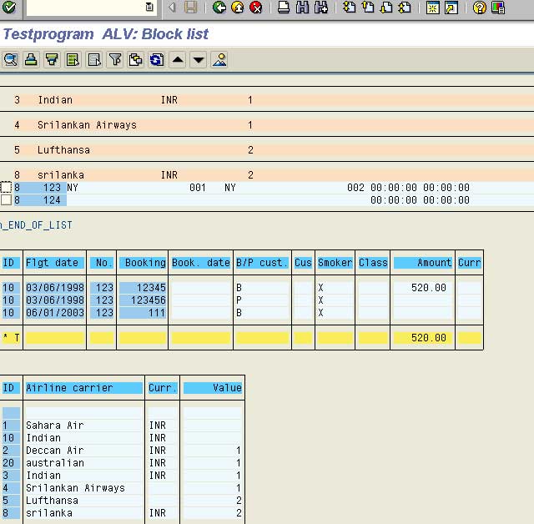
Task: Click the '002' value in row 8 123
Action: tap(355, 188)
